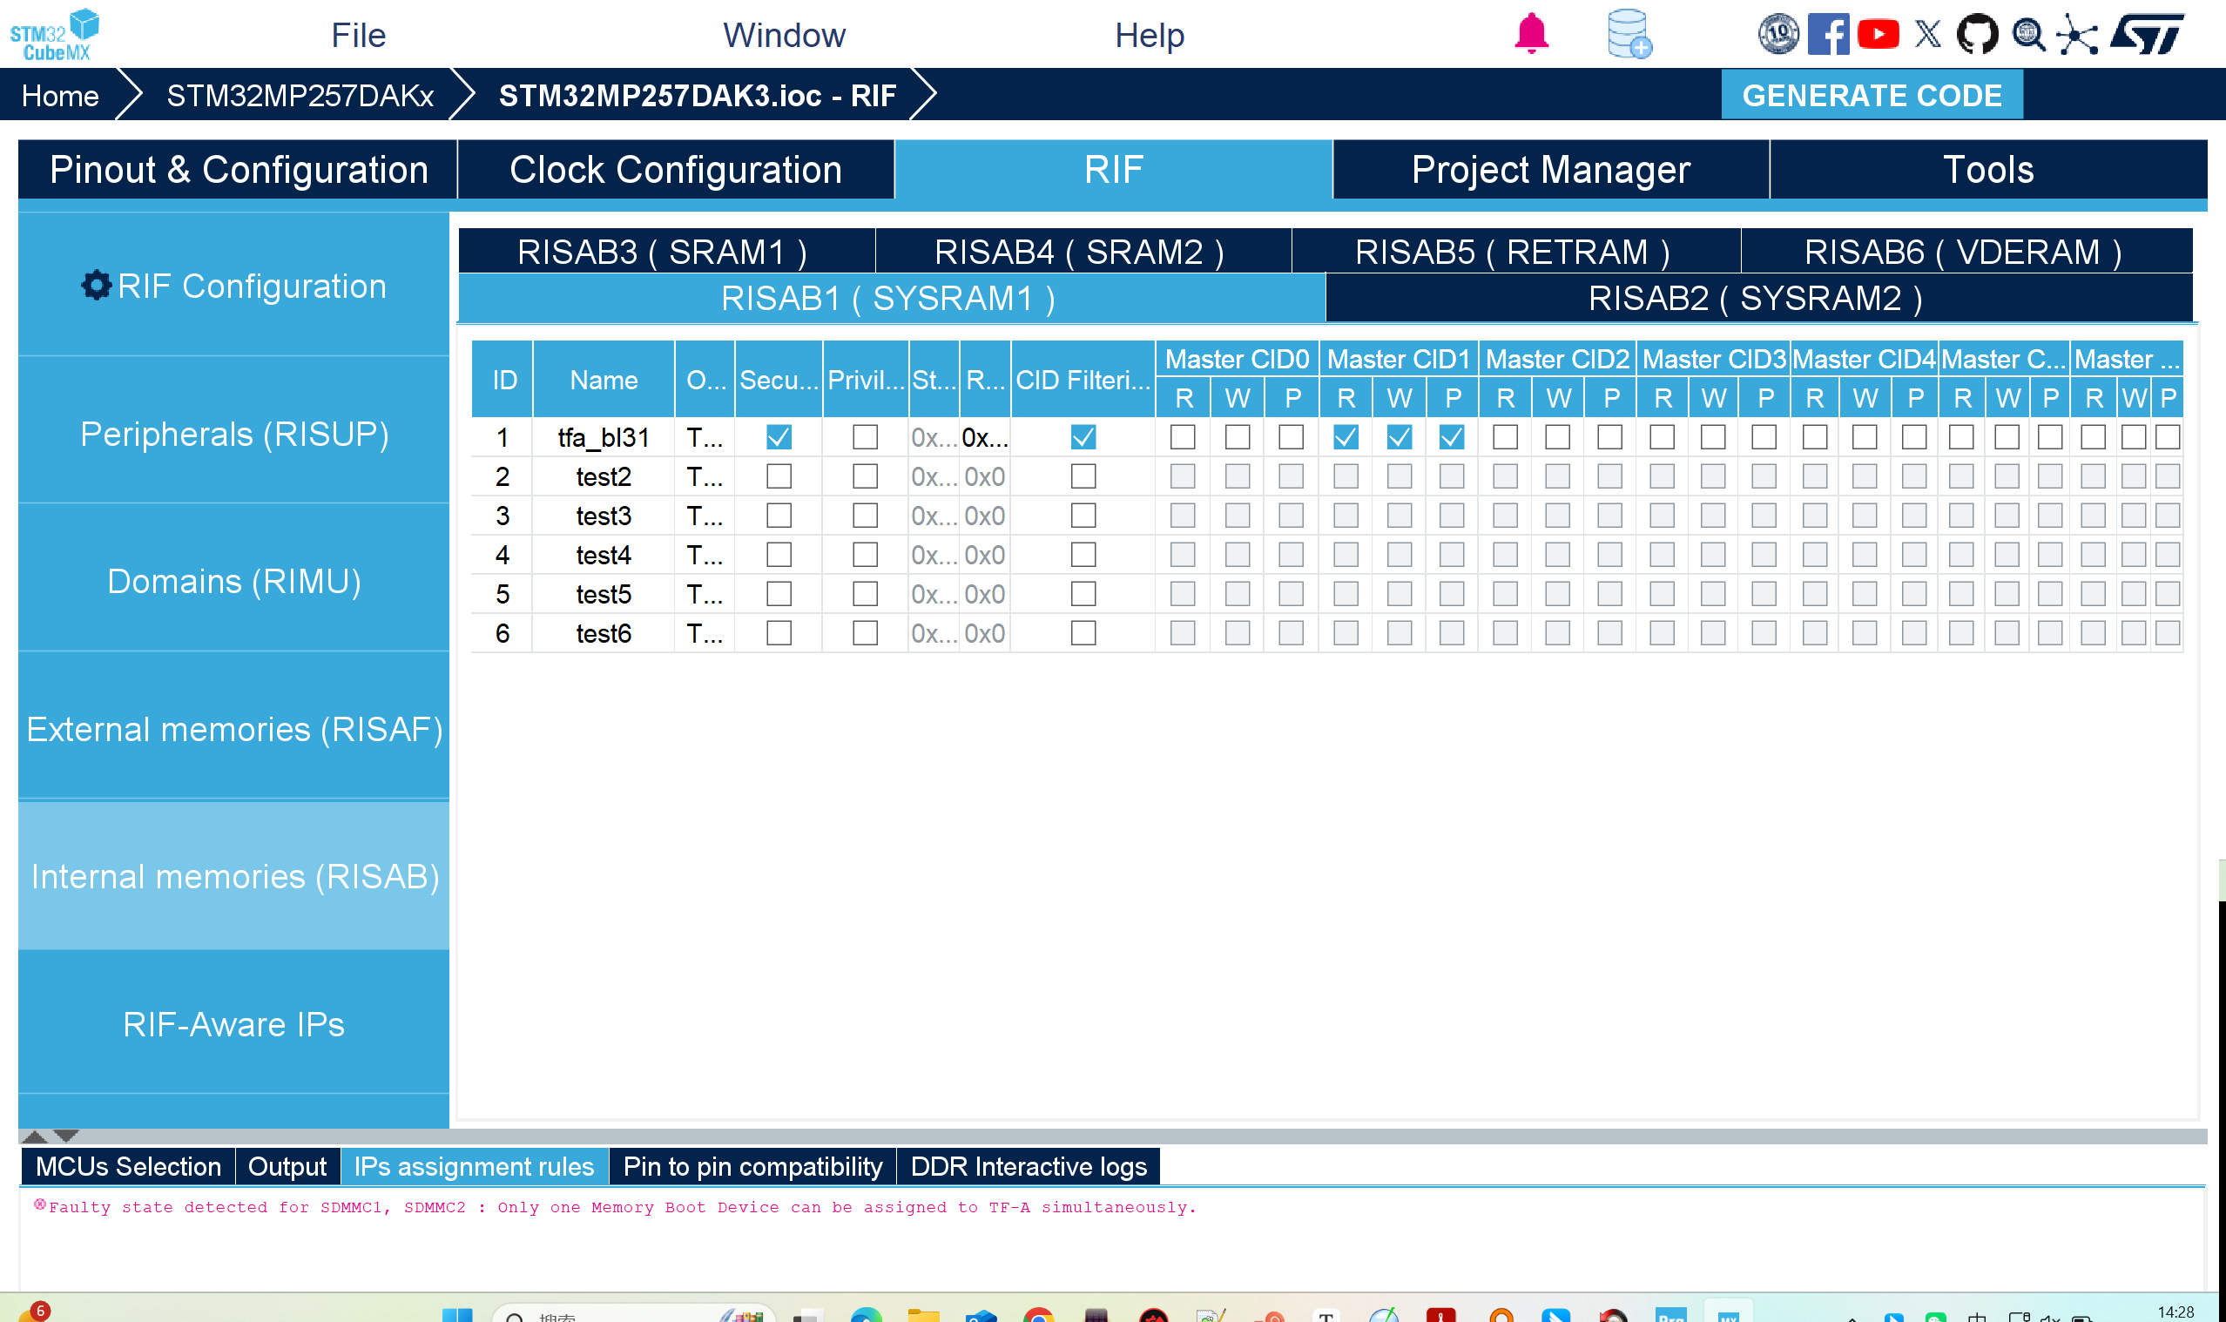Uncheck Secure checkbox for tfa_bl31 row
Image resolution: width=2226 pixels, height=1322 pixels.
pyautogui.click(x=779, y=437)
